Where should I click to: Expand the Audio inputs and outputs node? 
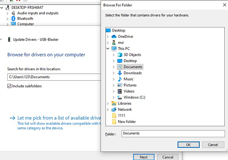[7, 13]
